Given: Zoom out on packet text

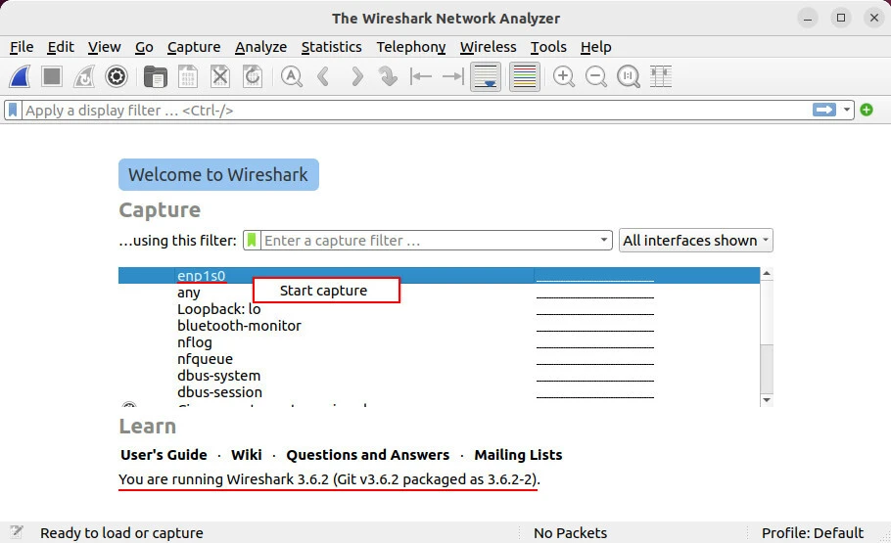Looking at the screenshot, I should coord(596,76).
